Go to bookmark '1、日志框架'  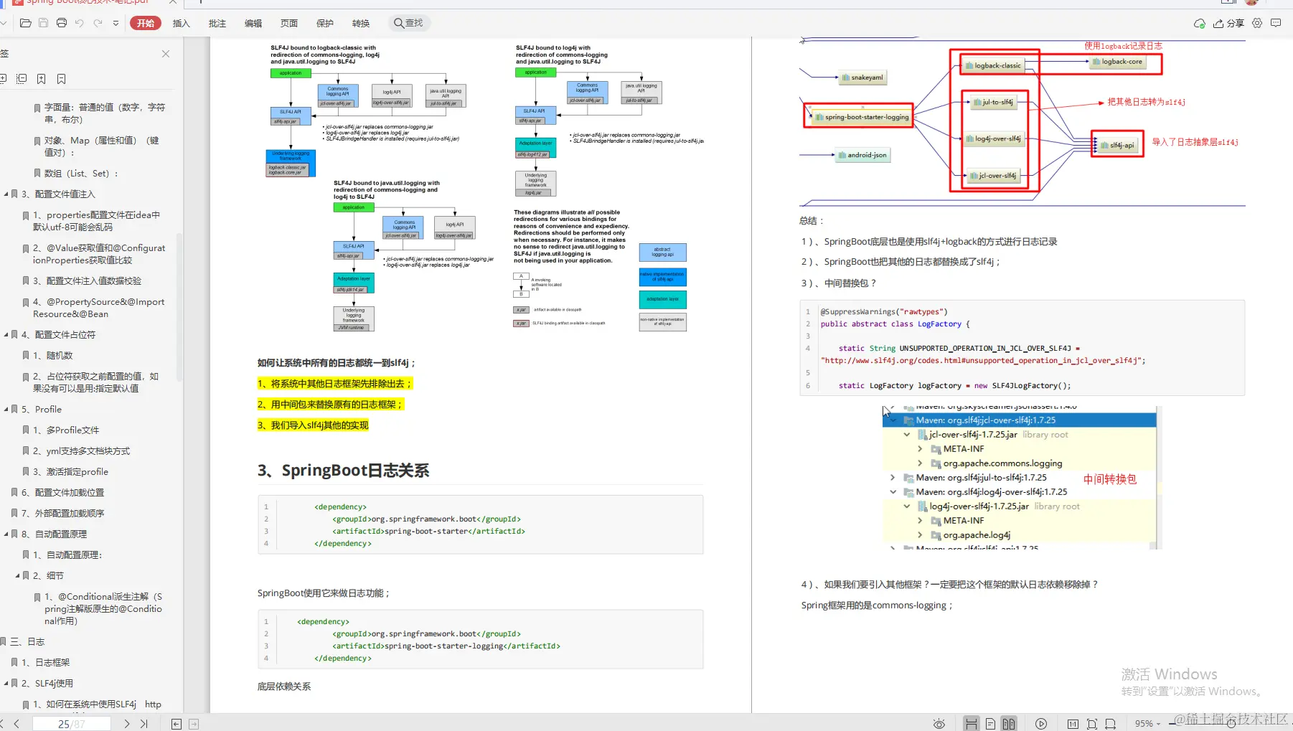pyautogui.click(x=45, y=663)
